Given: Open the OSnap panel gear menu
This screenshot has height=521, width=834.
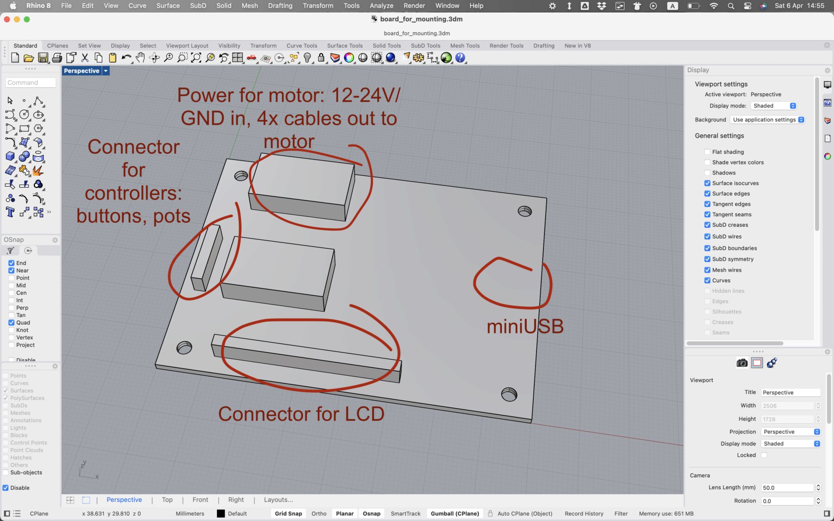Looking at the screenshot, I should [55, 240].
